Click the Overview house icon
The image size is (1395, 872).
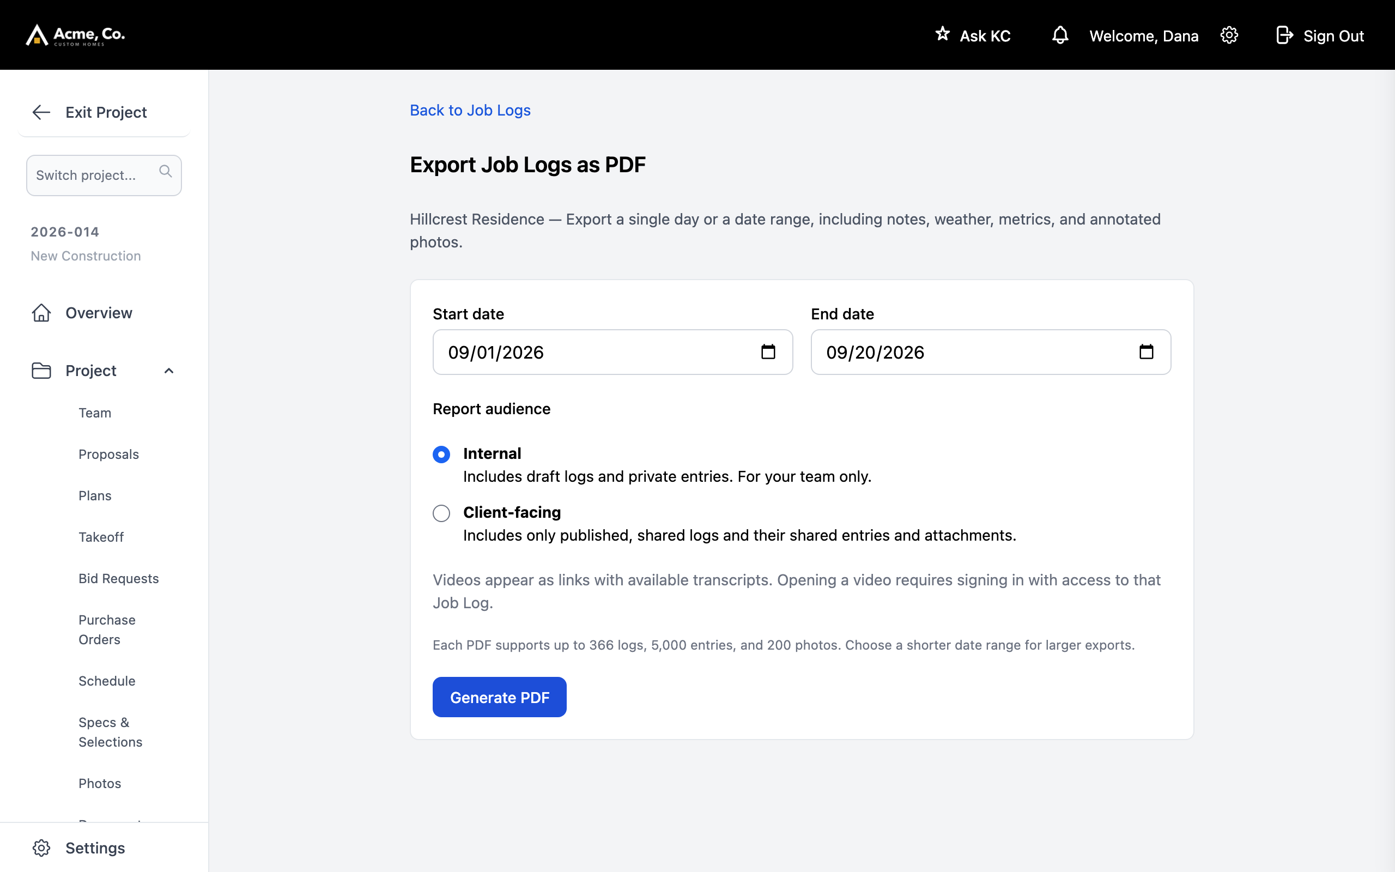pyautogui.click(x=41, y=313)
